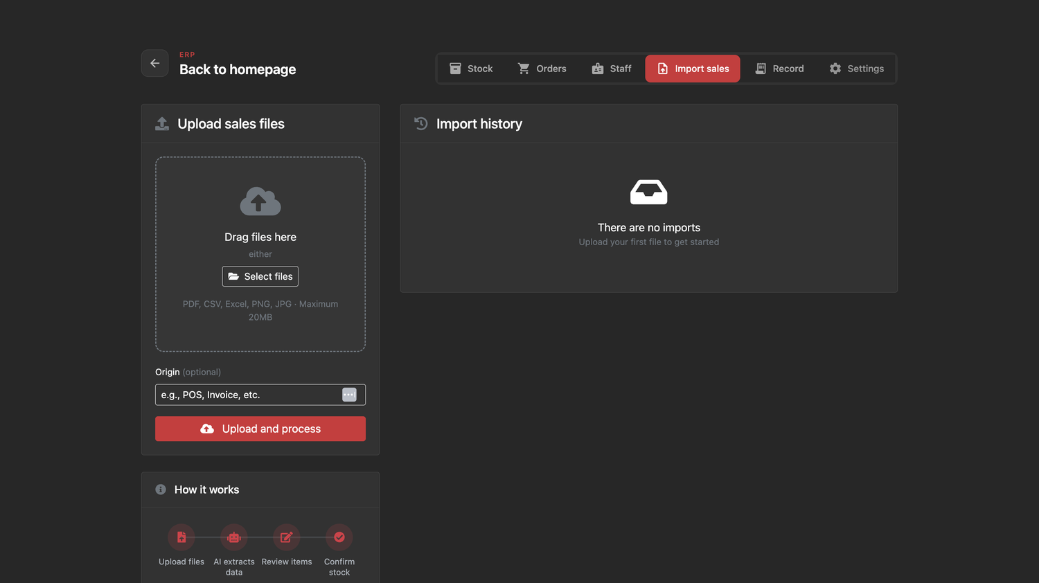Click the Orders shopping cart icon
This screenshot has height=583, width=1039.
pyautogui.click(x=524, y=69)
